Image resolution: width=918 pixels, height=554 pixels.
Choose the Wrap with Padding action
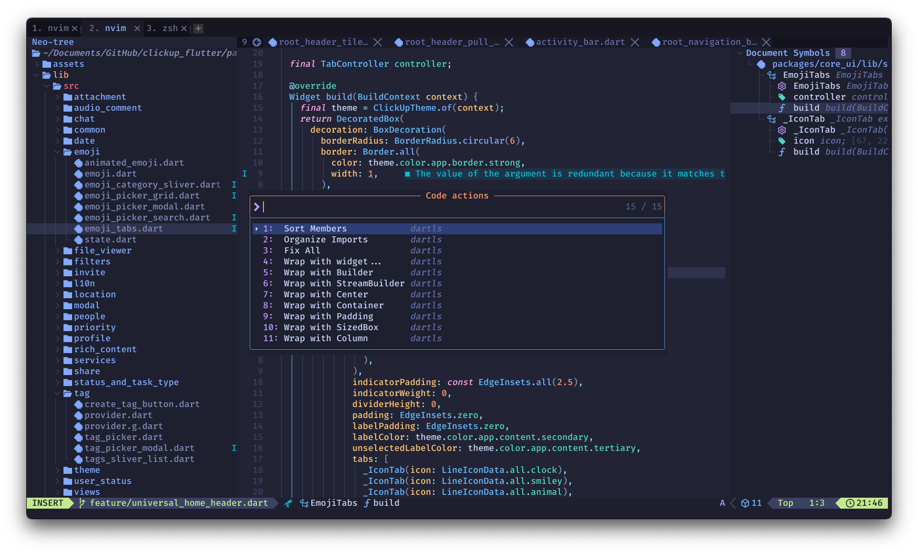point(328,316)
